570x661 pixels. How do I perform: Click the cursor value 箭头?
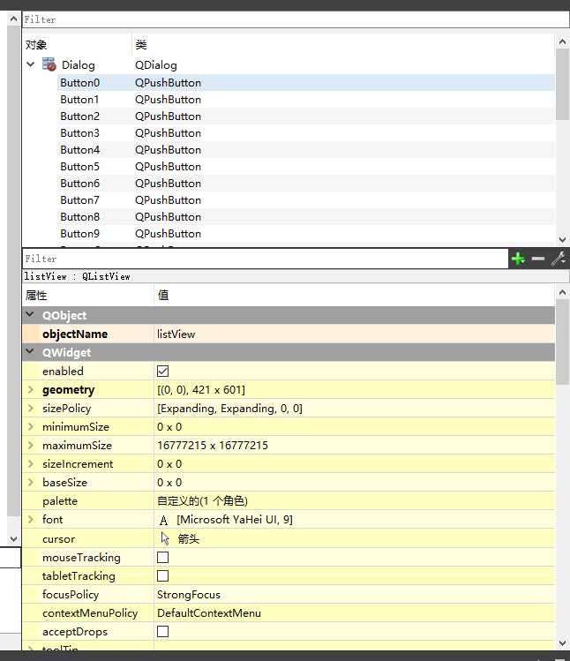[188, 538]
